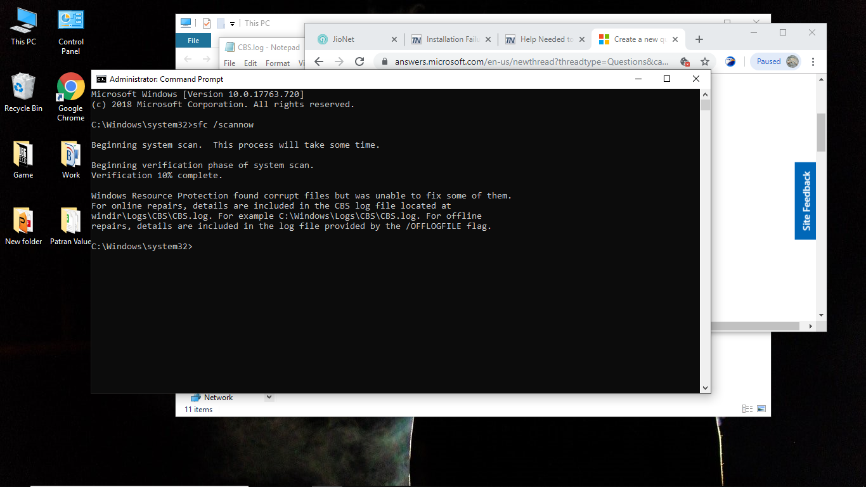
Task: Open Recycle Bin on desktop
Action: pos(23,93)
